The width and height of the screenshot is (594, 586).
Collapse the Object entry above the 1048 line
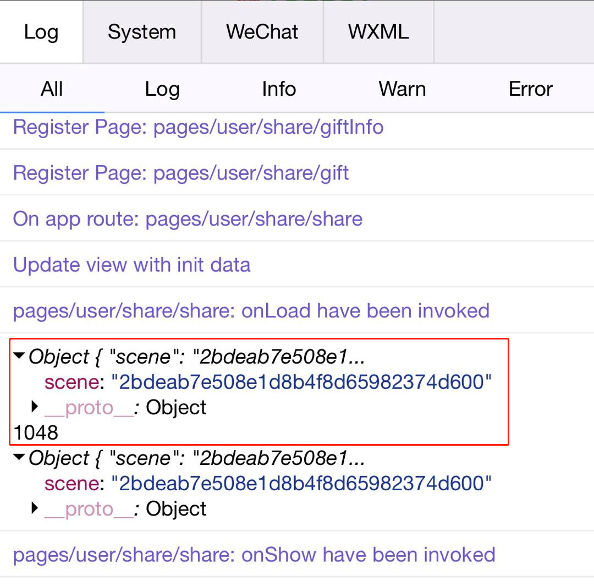coord(20,357)
